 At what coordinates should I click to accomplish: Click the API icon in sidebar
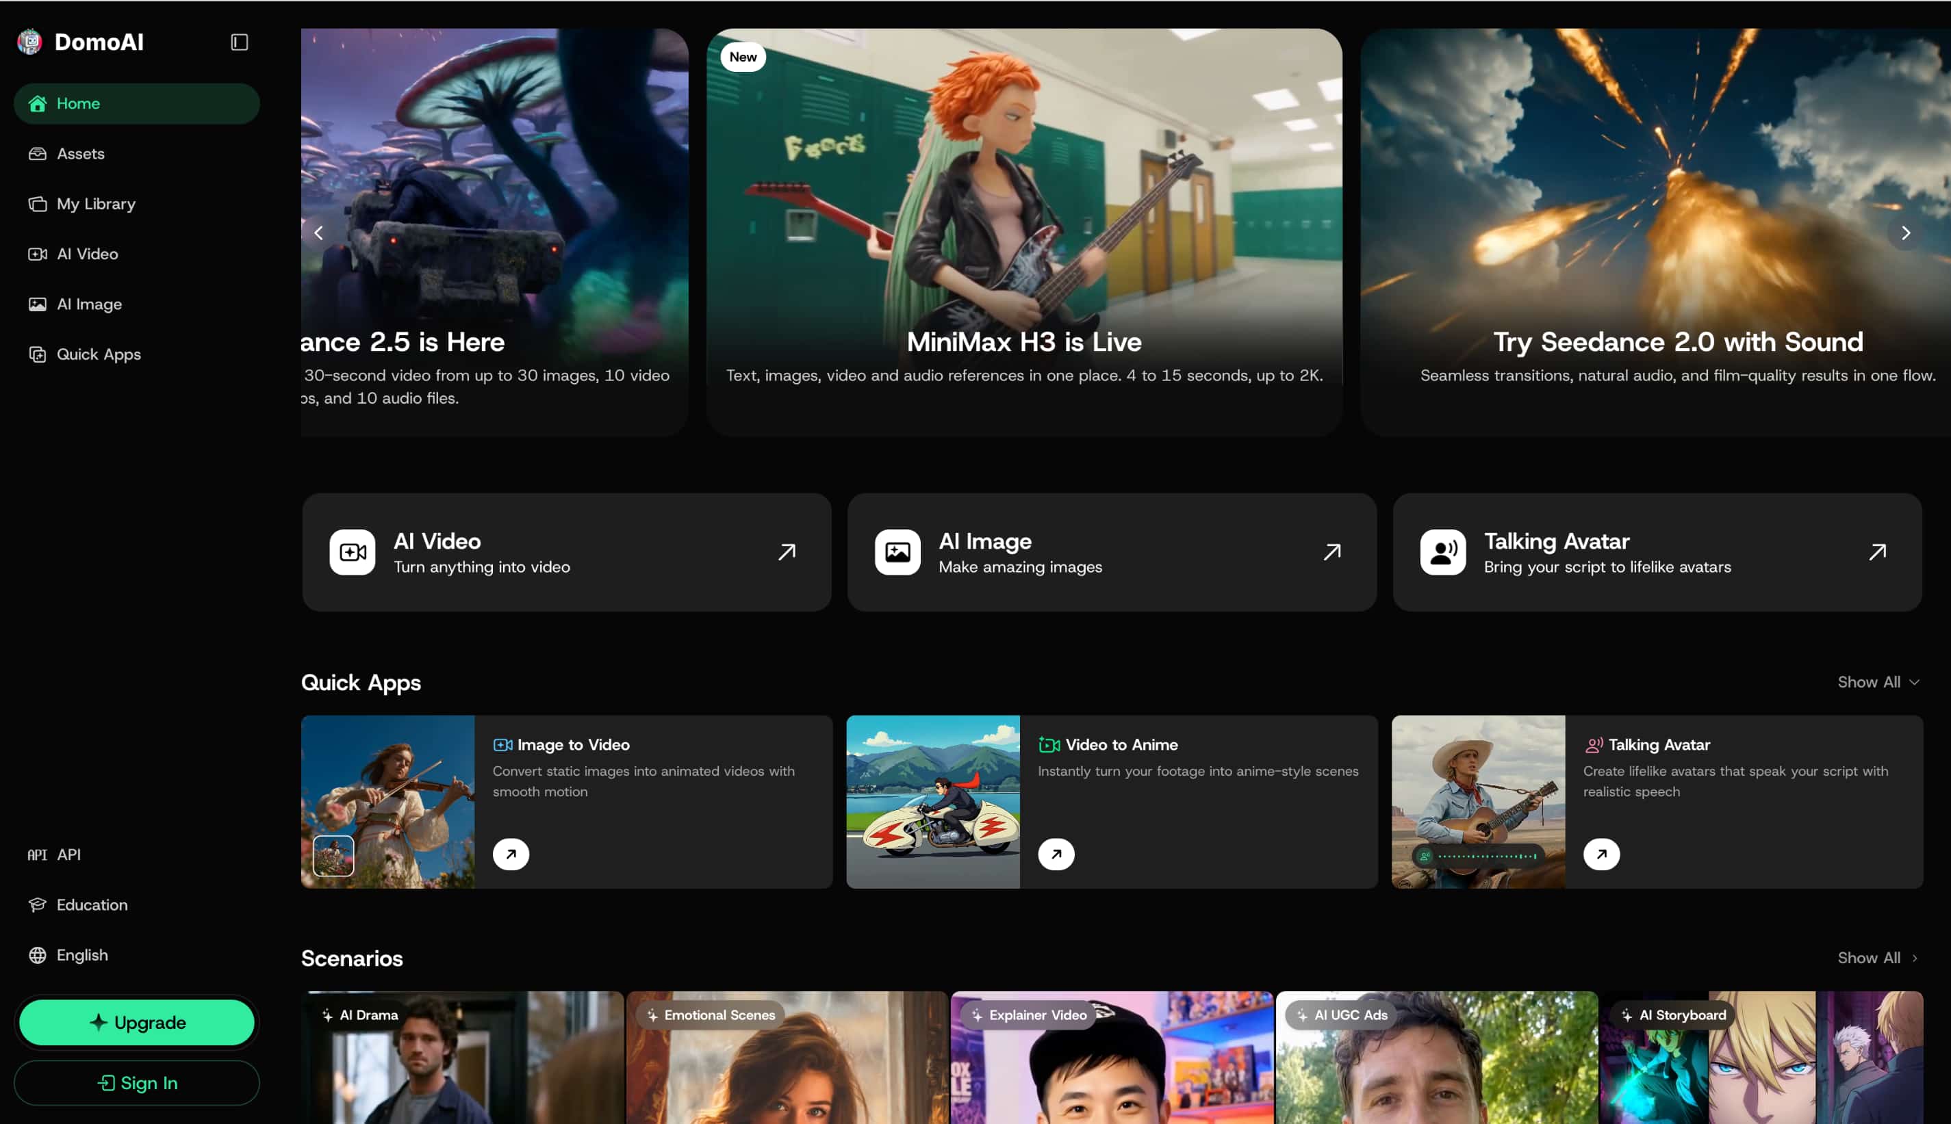(x=37, y=854)
